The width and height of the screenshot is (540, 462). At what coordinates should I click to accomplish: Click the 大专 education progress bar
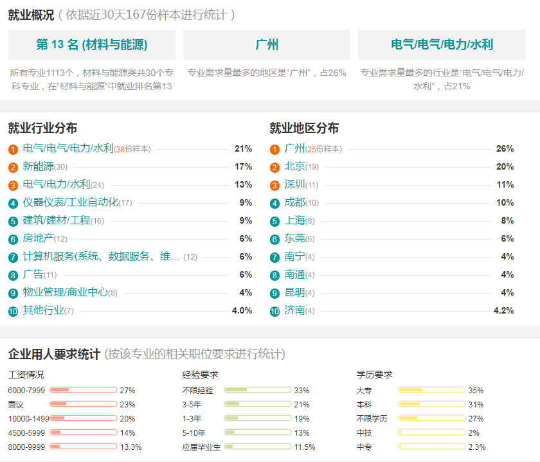tap(432, 389)
